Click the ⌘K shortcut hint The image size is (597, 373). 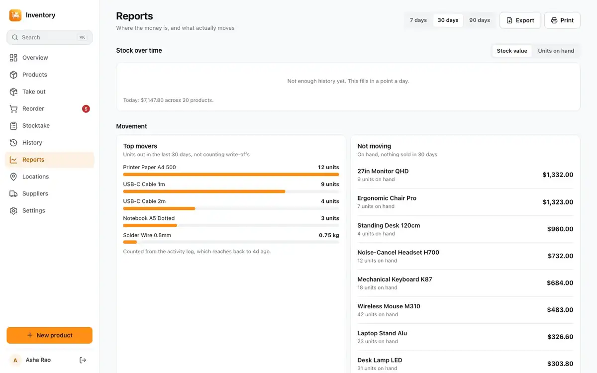(82, 37)
